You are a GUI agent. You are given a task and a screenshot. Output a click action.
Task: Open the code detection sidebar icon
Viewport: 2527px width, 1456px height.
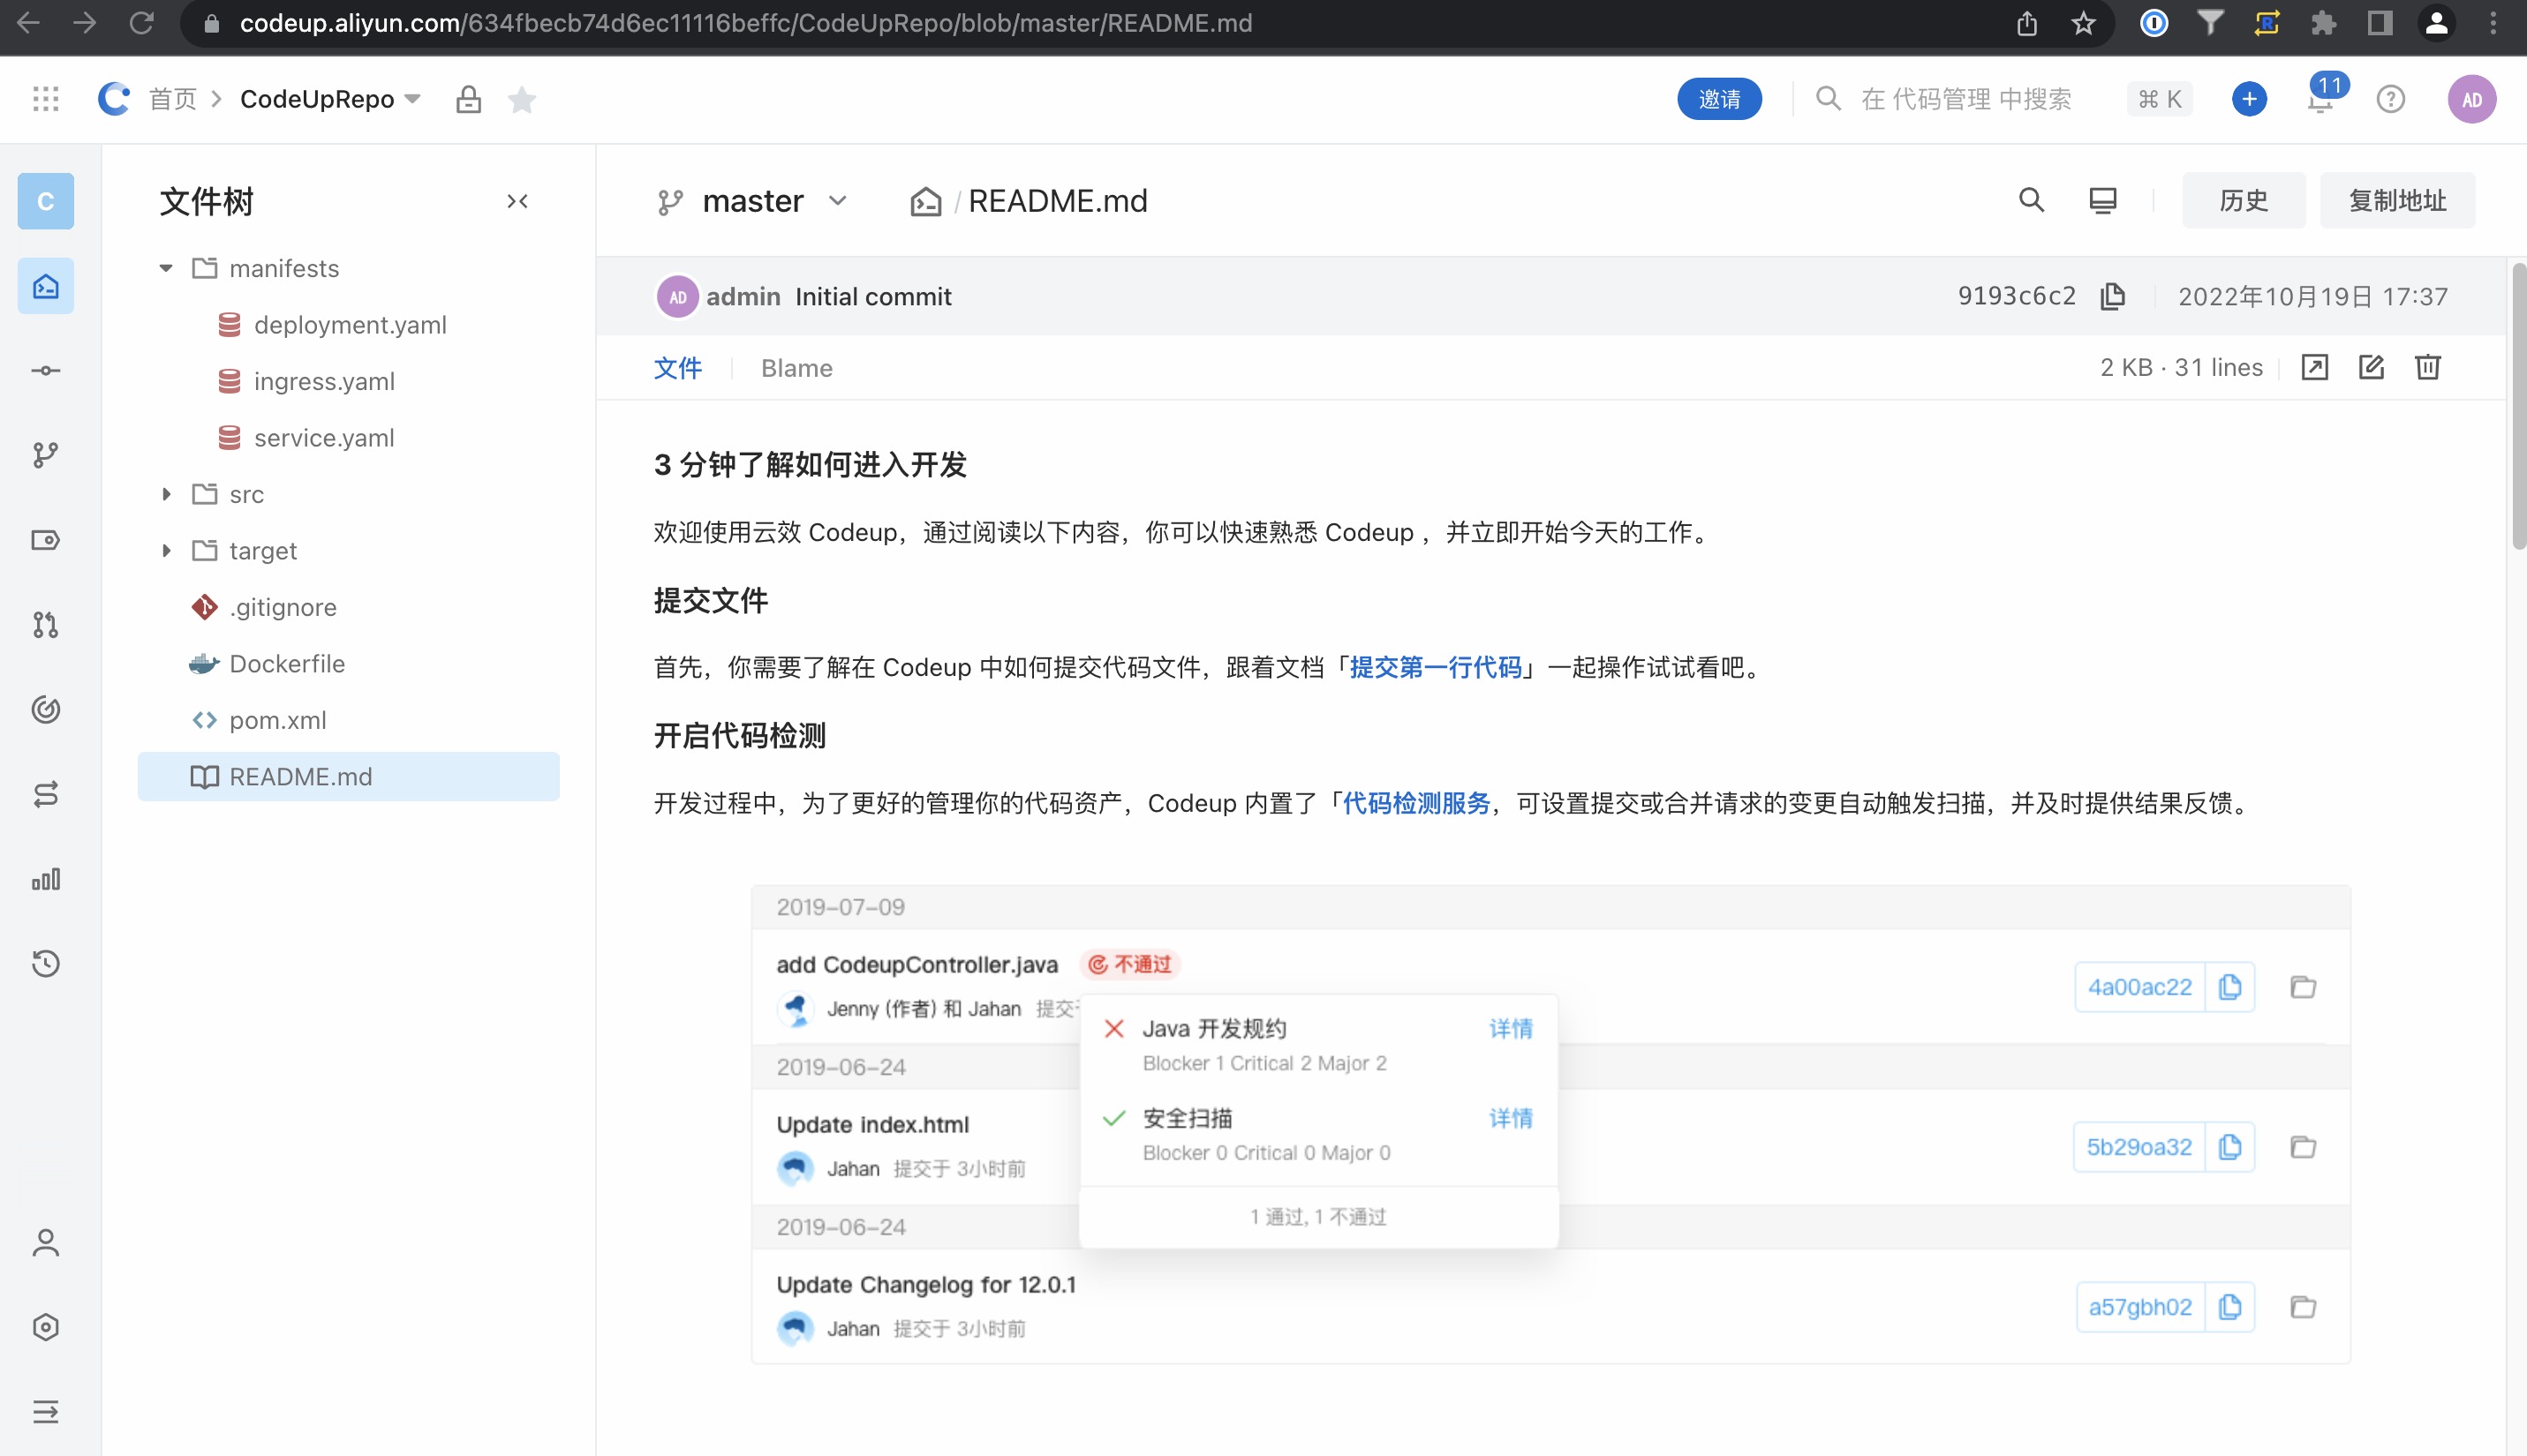coord(46,710)
